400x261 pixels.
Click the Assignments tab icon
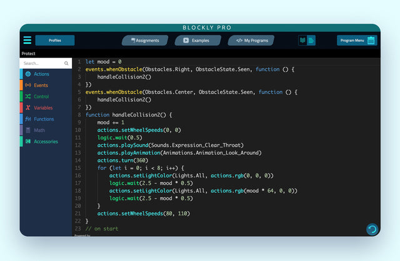(132, 41)
